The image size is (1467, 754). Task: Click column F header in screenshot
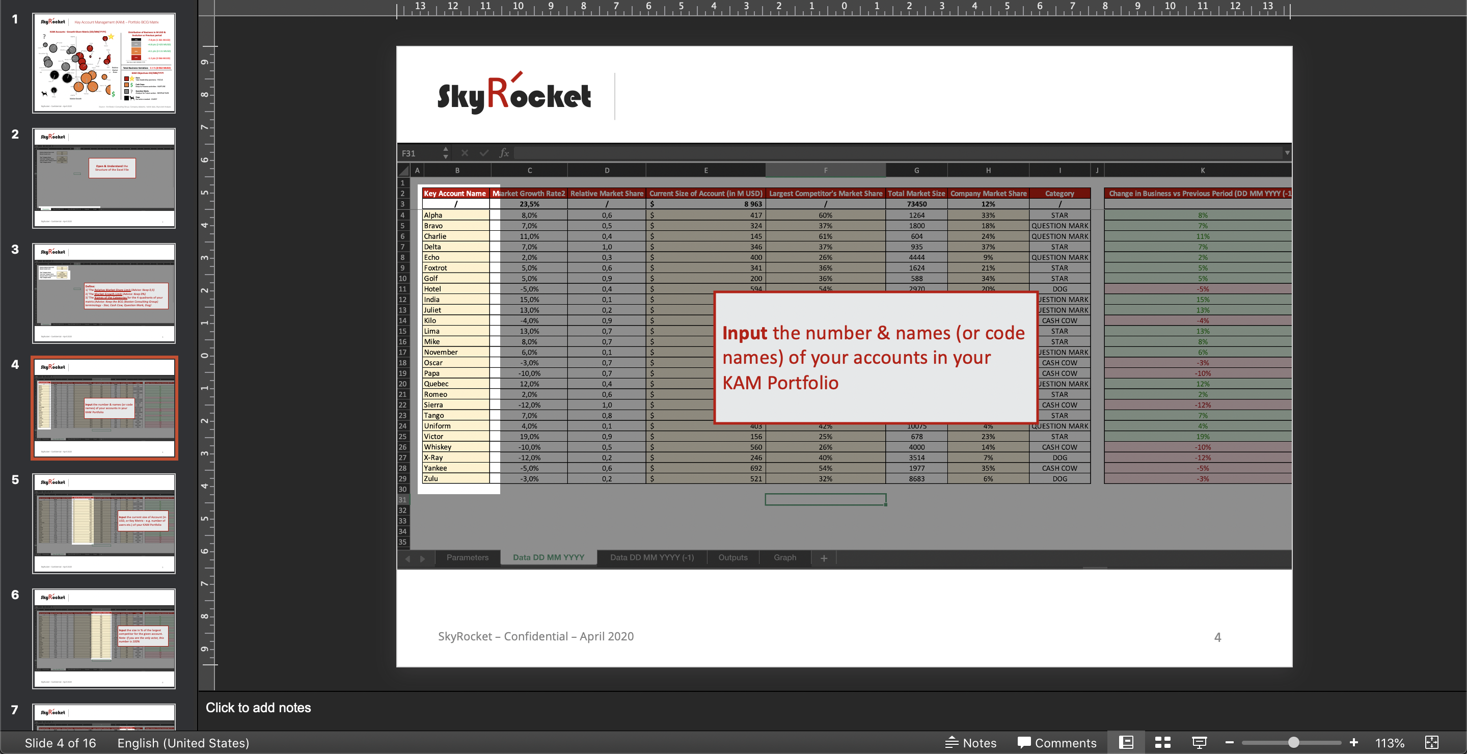(x=825, y=170)
